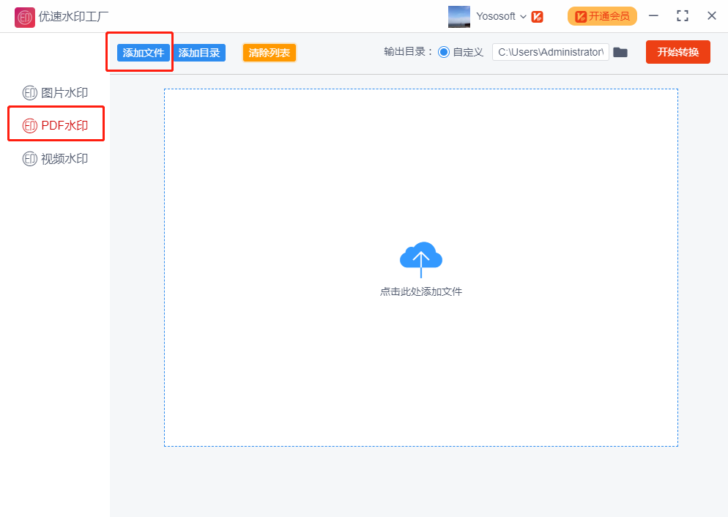Image resolution: width=728 pixels, height=517 pixels.
Task: Click the 输出目录 label
Action: 408,52
